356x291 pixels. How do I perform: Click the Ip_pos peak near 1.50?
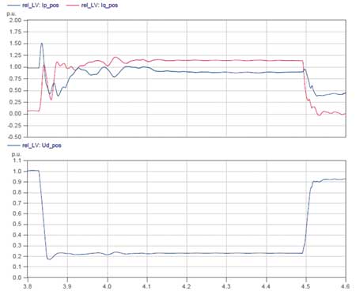pyautogui.click(x=41, y=43)
